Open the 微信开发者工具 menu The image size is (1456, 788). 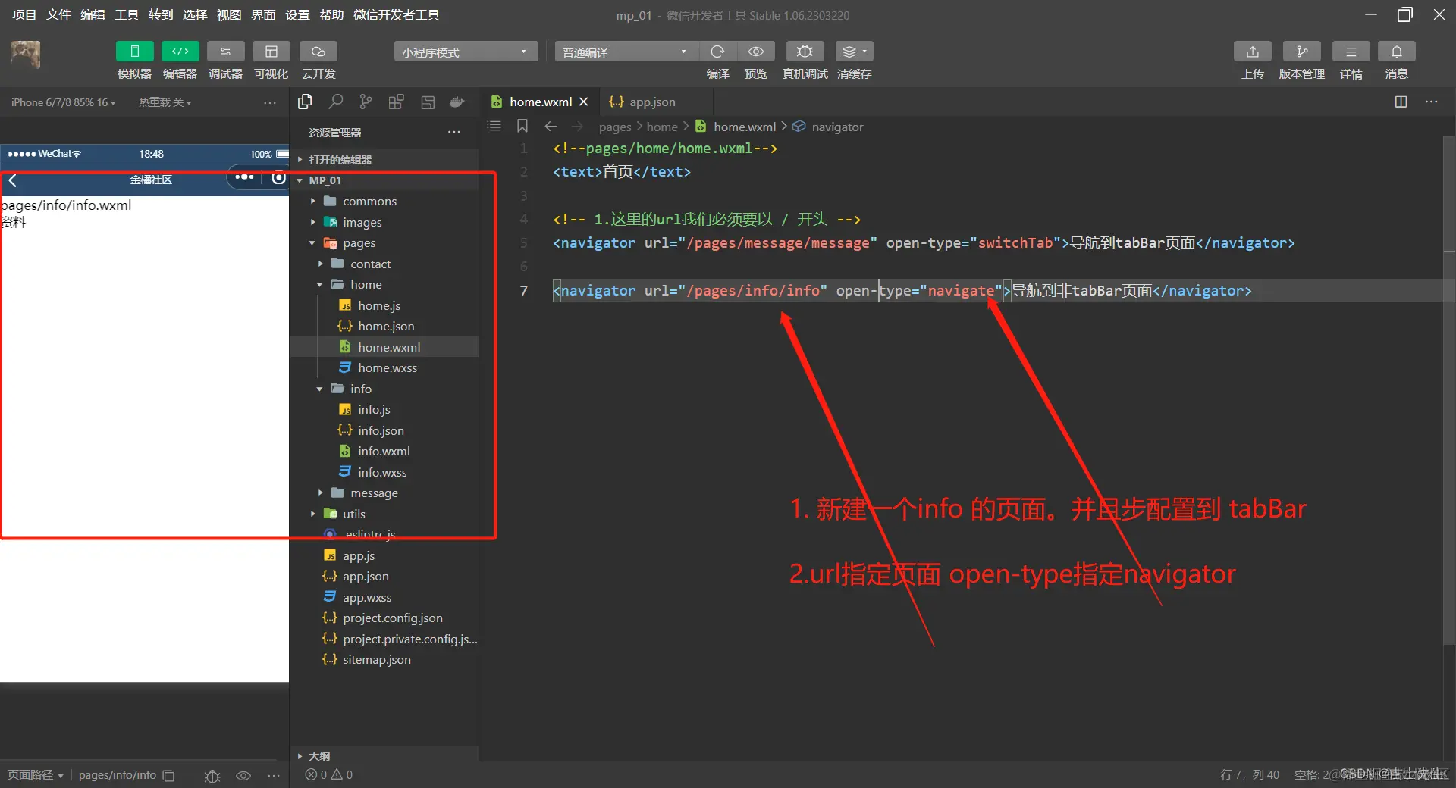coord(397,15)
